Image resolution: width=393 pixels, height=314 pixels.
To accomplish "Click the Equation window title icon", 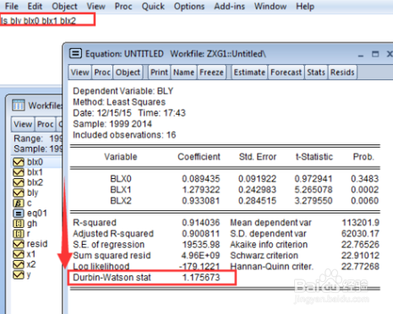I will (75, 53).
